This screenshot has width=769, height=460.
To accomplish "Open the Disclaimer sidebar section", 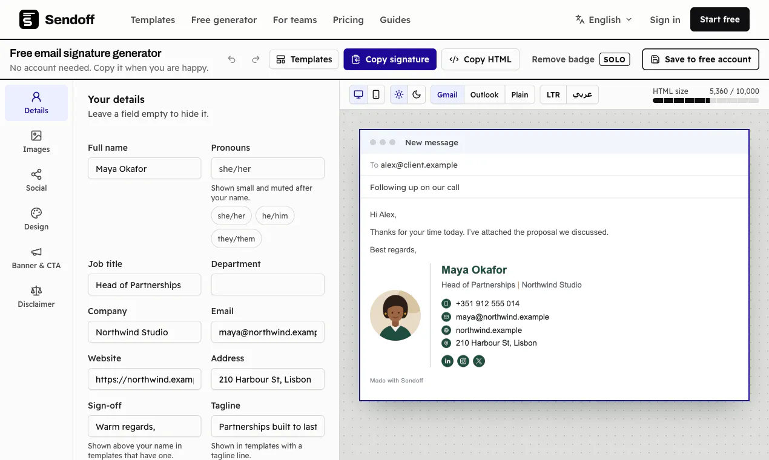I will 36,297.
